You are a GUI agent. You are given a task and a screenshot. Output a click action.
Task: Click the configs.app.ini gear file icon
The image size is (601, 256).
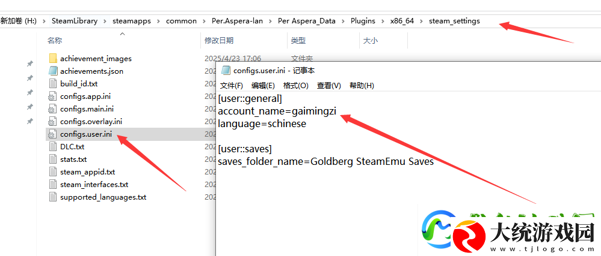[x=53, y=97]
